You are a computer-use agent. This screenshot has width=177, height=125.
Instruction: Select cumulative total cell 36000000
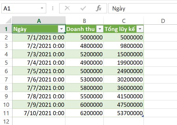(x=124, y=88)
